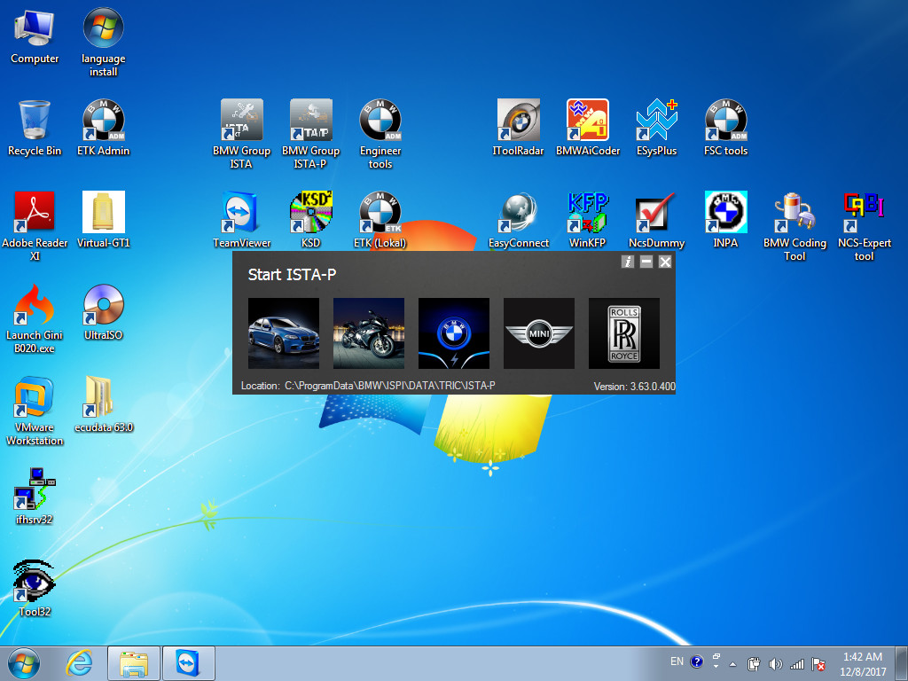Screen dimensions: 908x681
Task: Choose the MINI brand tile
Action: [539, 333]
